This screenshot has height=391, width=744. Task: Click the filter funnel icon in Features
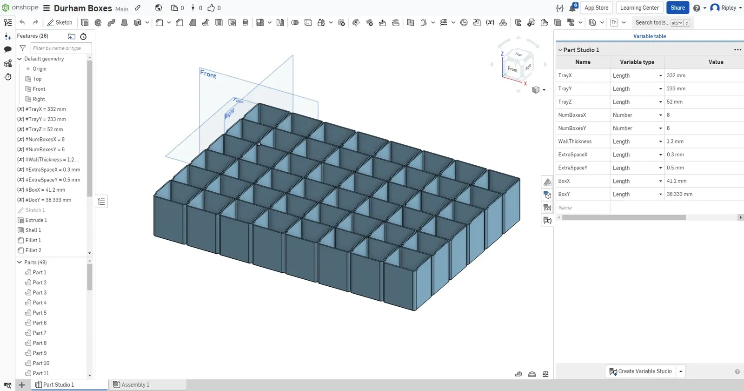(22, 48)
